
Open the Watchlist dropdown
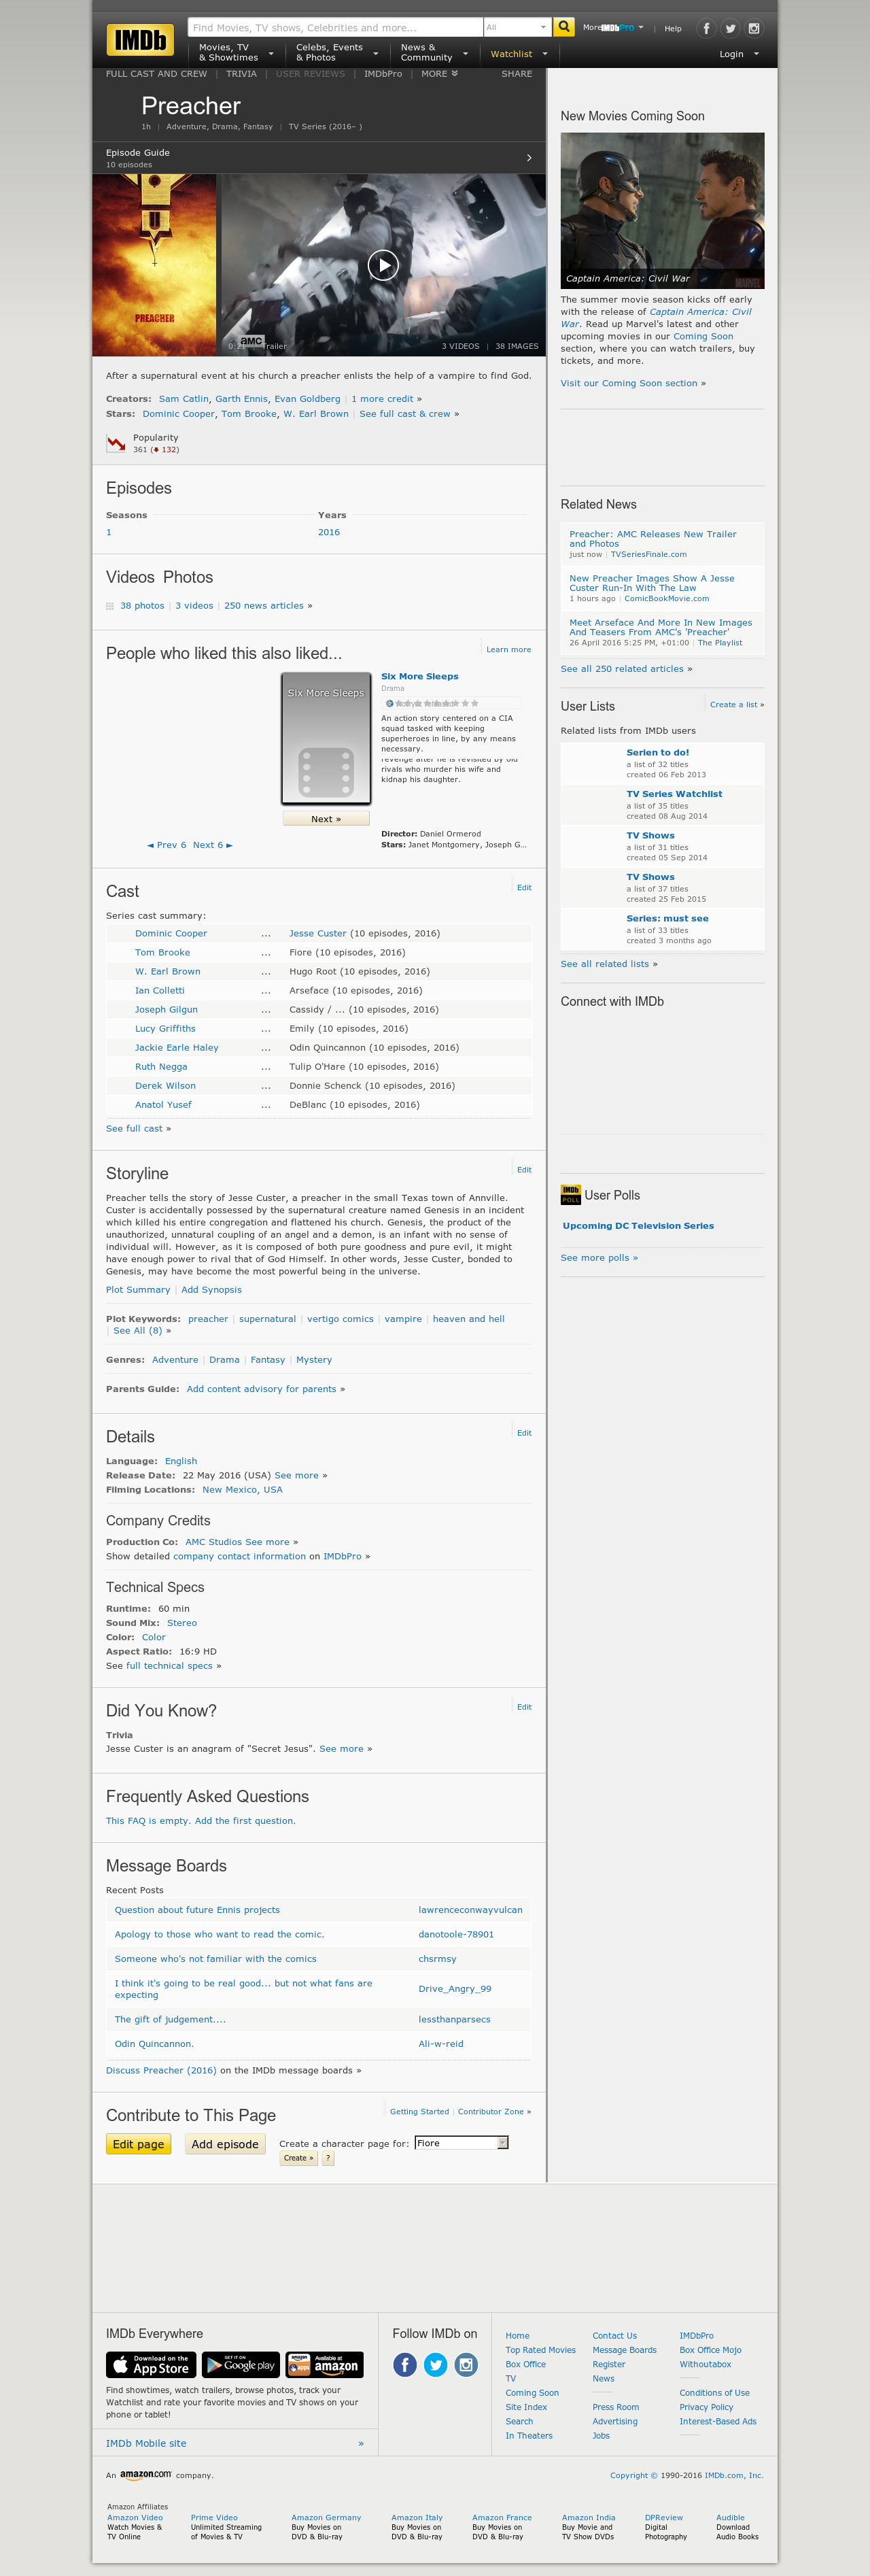click(519, 54)
